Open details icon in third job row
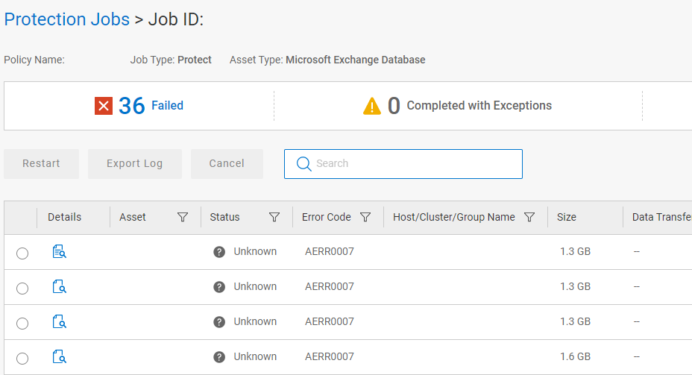Image resolution: width=692 pixels, height=375 pixels. point(60,322)
